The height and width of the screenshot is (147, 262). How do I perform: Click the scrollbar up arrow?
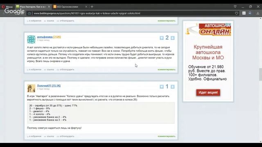260,18
